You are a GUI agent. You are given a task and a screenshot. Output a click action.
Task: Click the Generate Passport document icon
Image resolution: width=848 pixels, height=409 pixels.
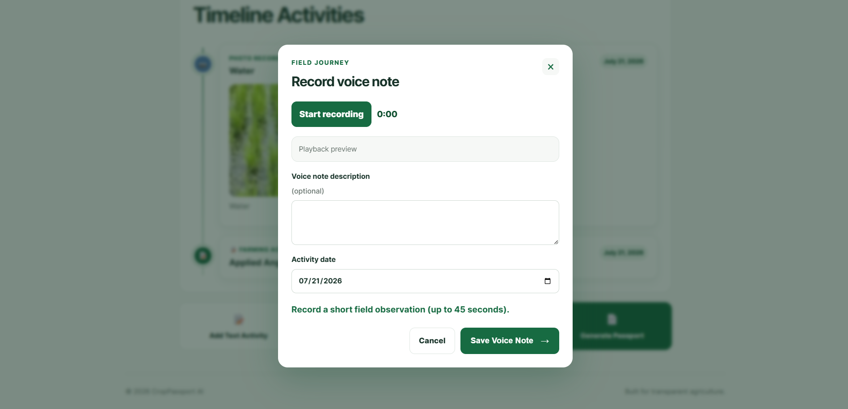point(612,319)
